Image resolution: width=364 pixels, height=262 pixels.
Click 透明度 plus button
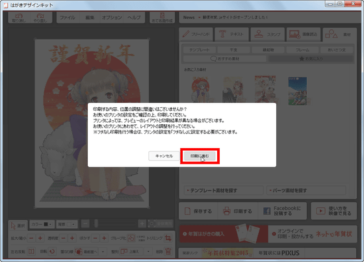72,238
